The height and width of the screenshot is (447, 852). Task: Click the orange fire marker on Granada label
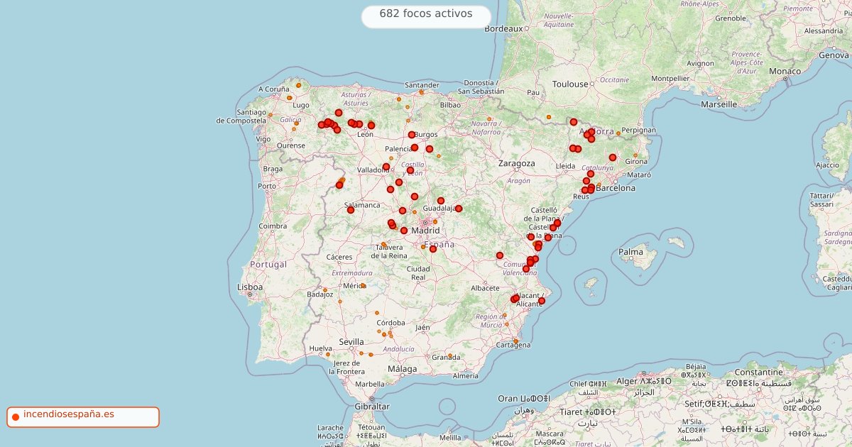click(450, 355)
